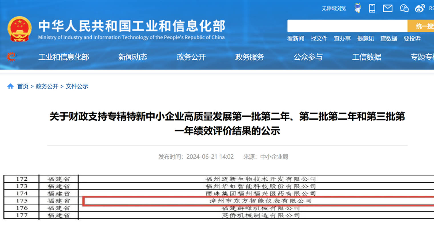Open 工信数据 nav menu
Viewport: 434px width, 244px height.
[367, 57]
